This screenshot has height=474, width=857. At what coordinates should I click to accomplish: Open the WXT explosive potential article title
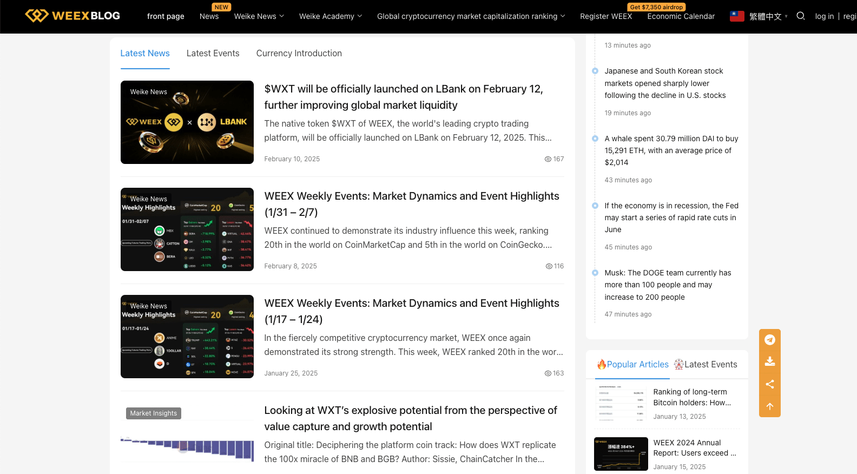[411, 418]
